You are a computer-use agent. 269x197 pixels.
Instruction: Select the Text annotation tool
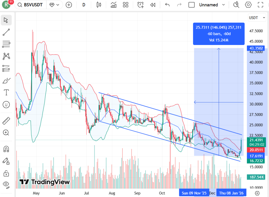(x=6, y=92)
